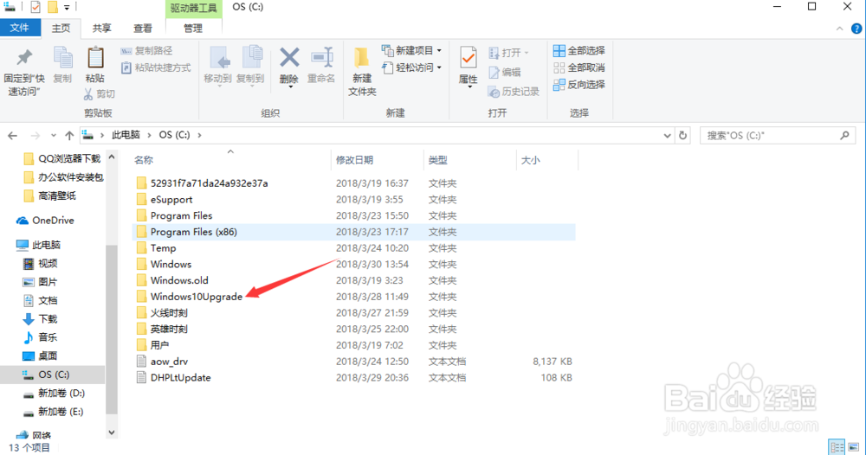Open the Easy access (轻松访问) dropdown
The width and height of the screenshot is (866, 455).
pos(412,67)
